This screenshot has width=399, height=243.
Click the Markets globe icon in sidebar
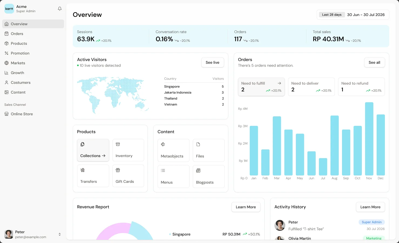pyautogui.click(x=7, y=63)
